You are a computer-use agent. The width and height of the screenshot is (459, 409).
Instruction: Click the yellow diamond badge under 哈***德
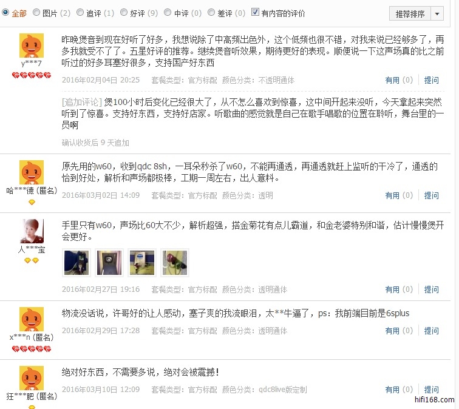[32, 202]
